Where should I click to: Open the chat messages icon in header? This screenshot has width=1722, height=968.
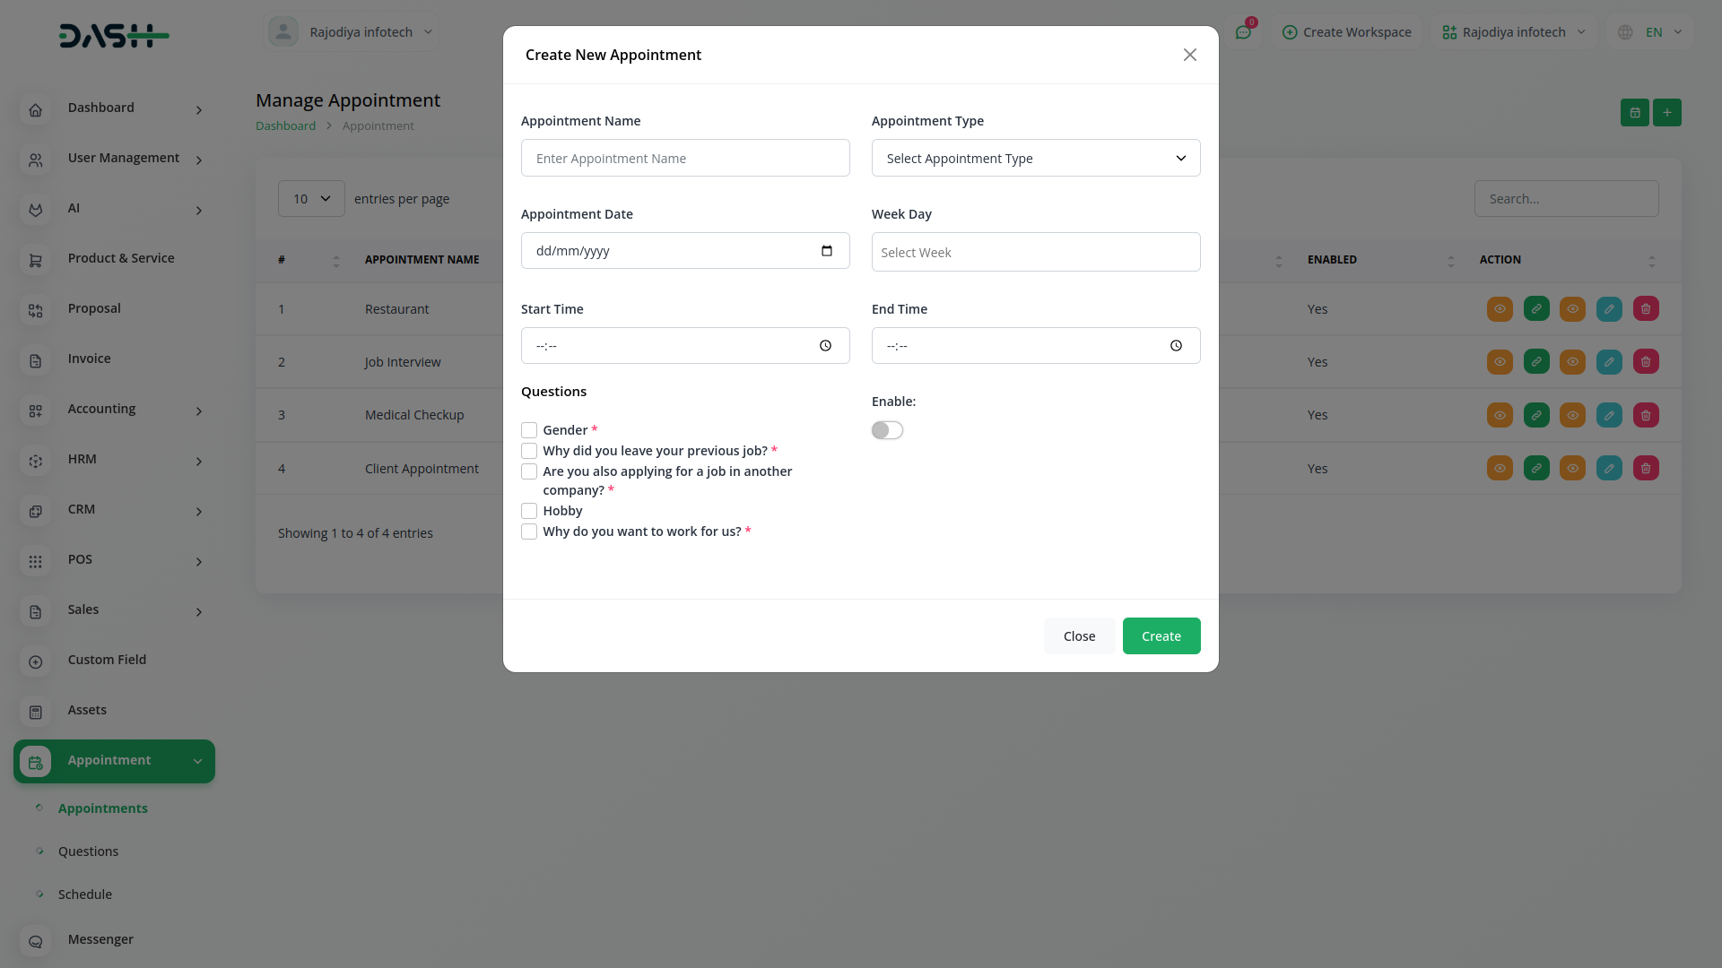1243,32
